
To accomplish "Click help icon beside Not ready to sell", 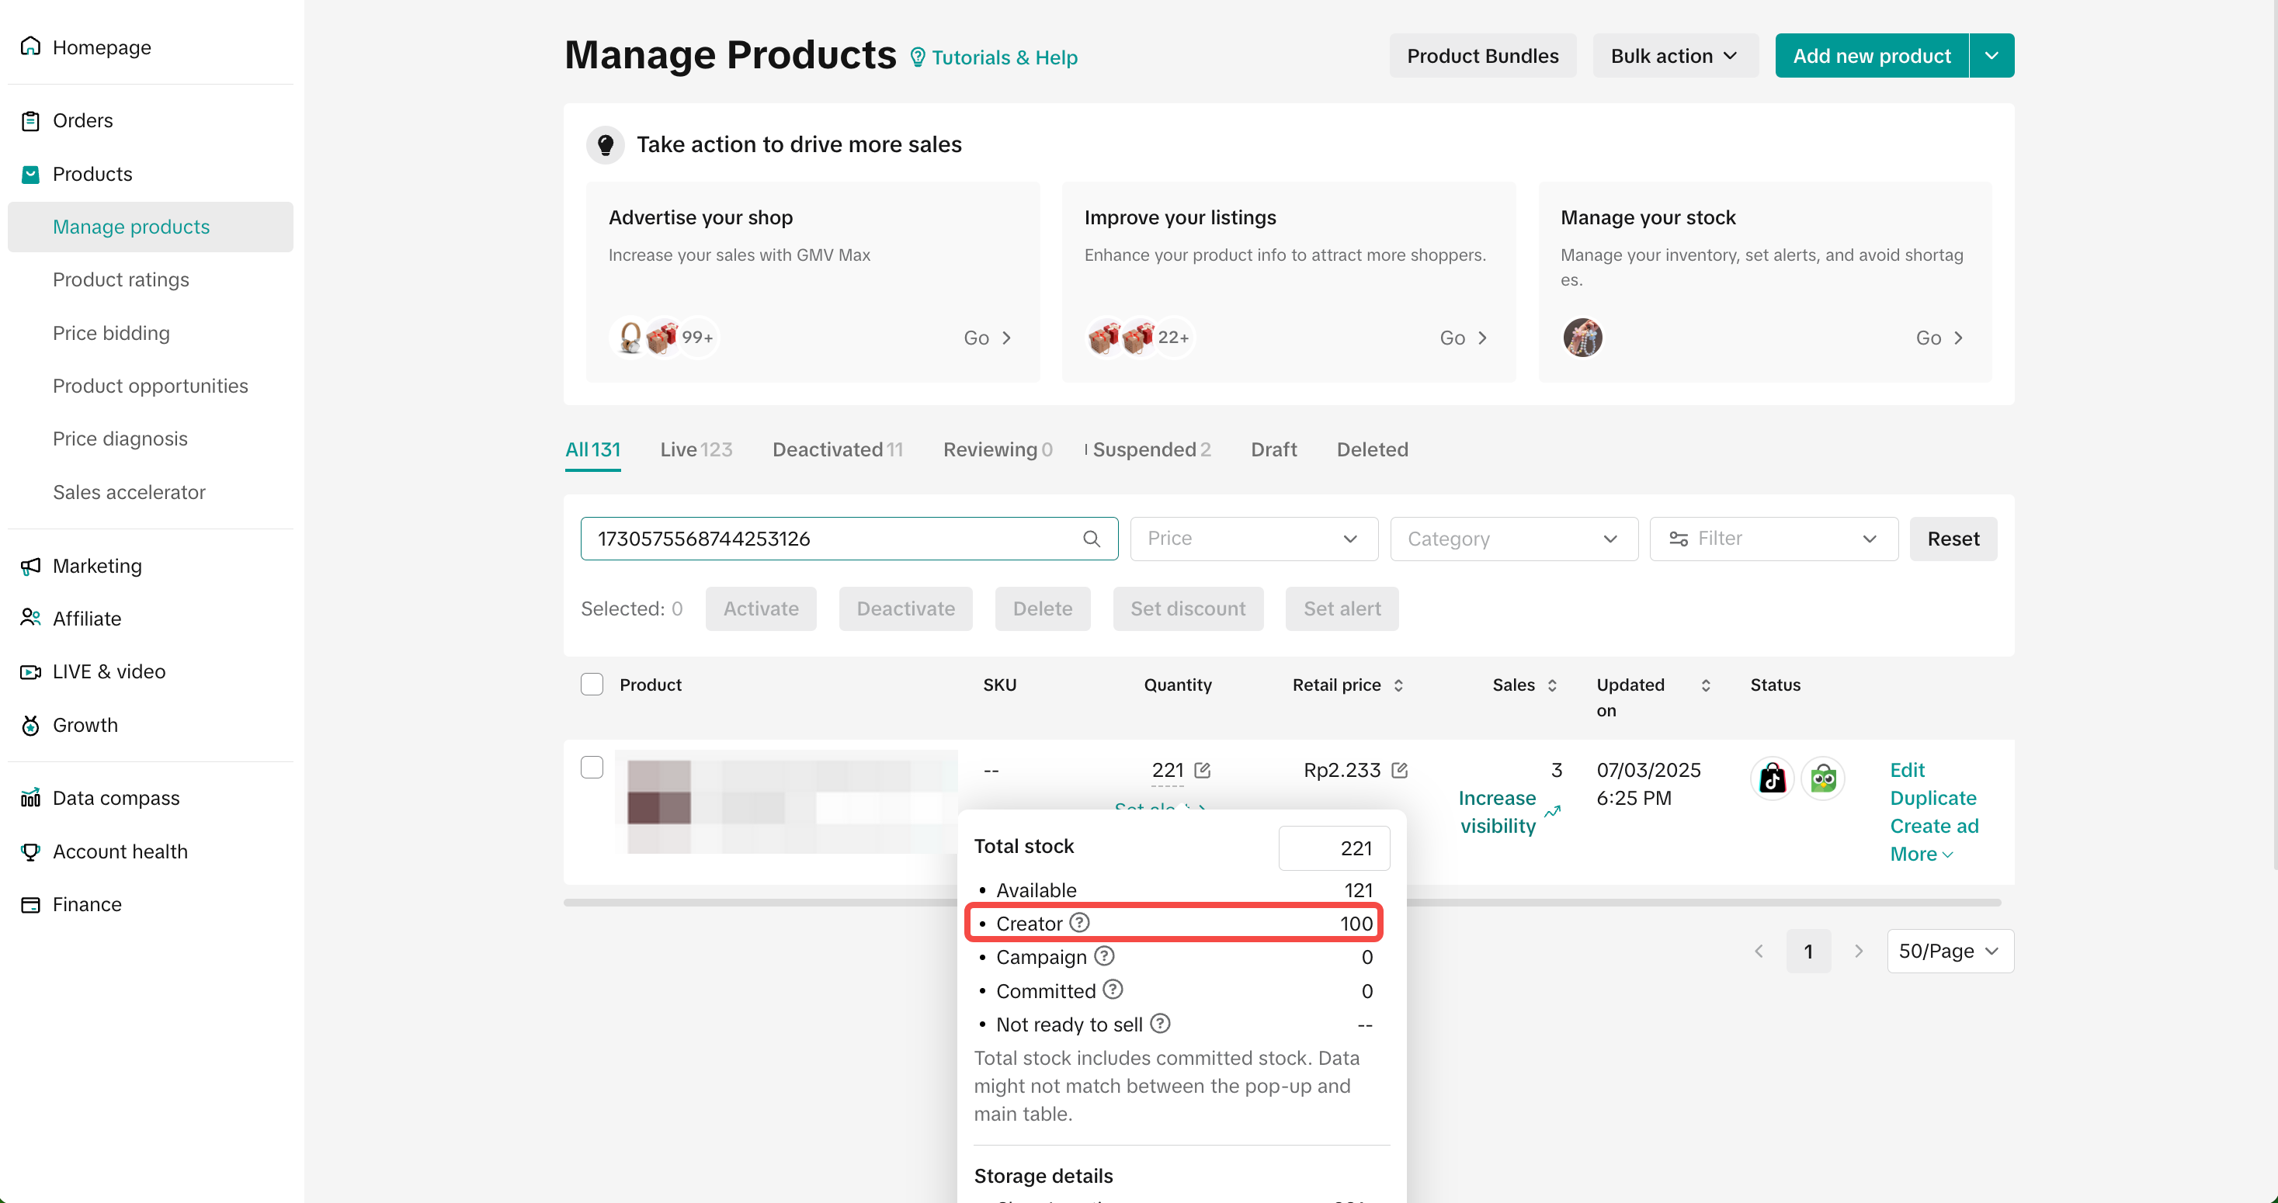I will (1160, 1024).
